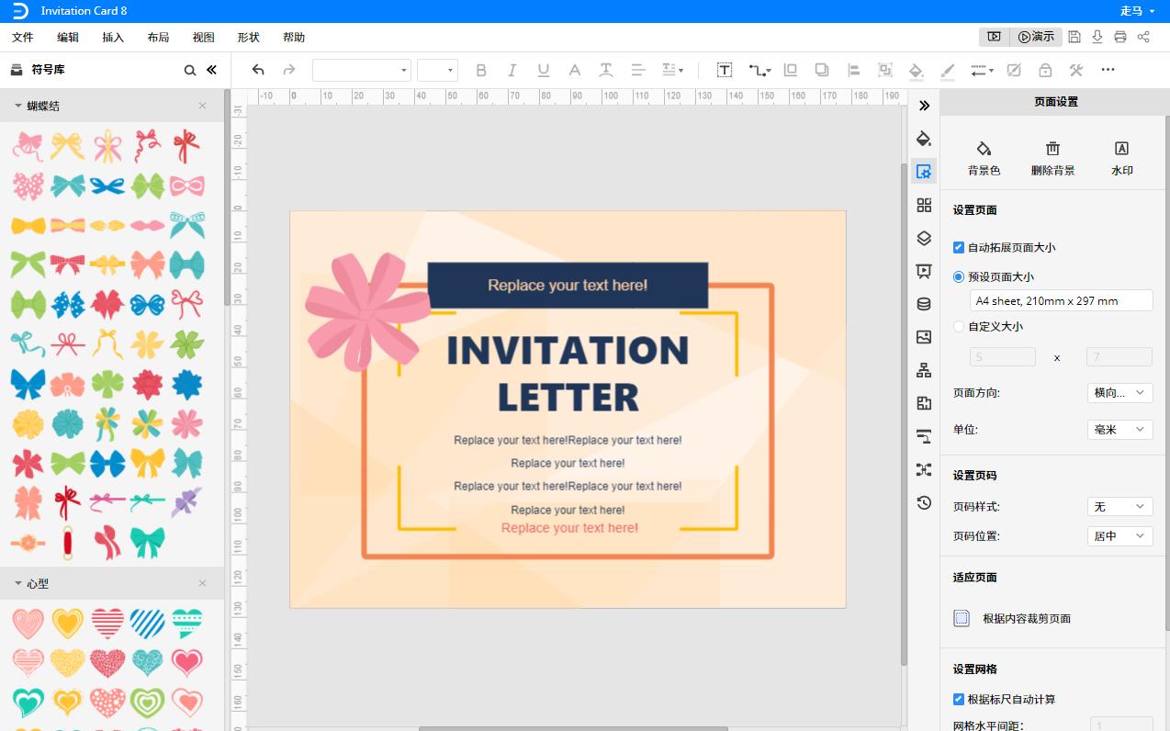Open the layers panel icon in sidebar
The width and height of the screenshot is (1170, 731).
pyautogui.click(x=924, y=238)
